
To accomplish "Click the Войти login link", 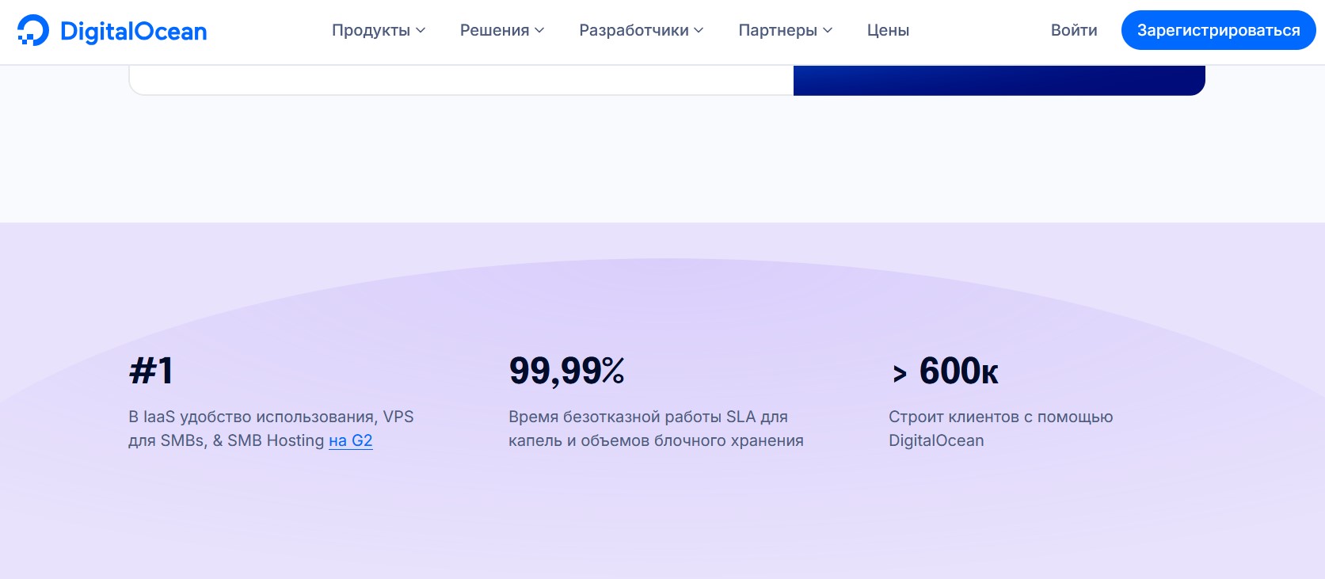I will pyautogui.click(x=1074, y=30).
